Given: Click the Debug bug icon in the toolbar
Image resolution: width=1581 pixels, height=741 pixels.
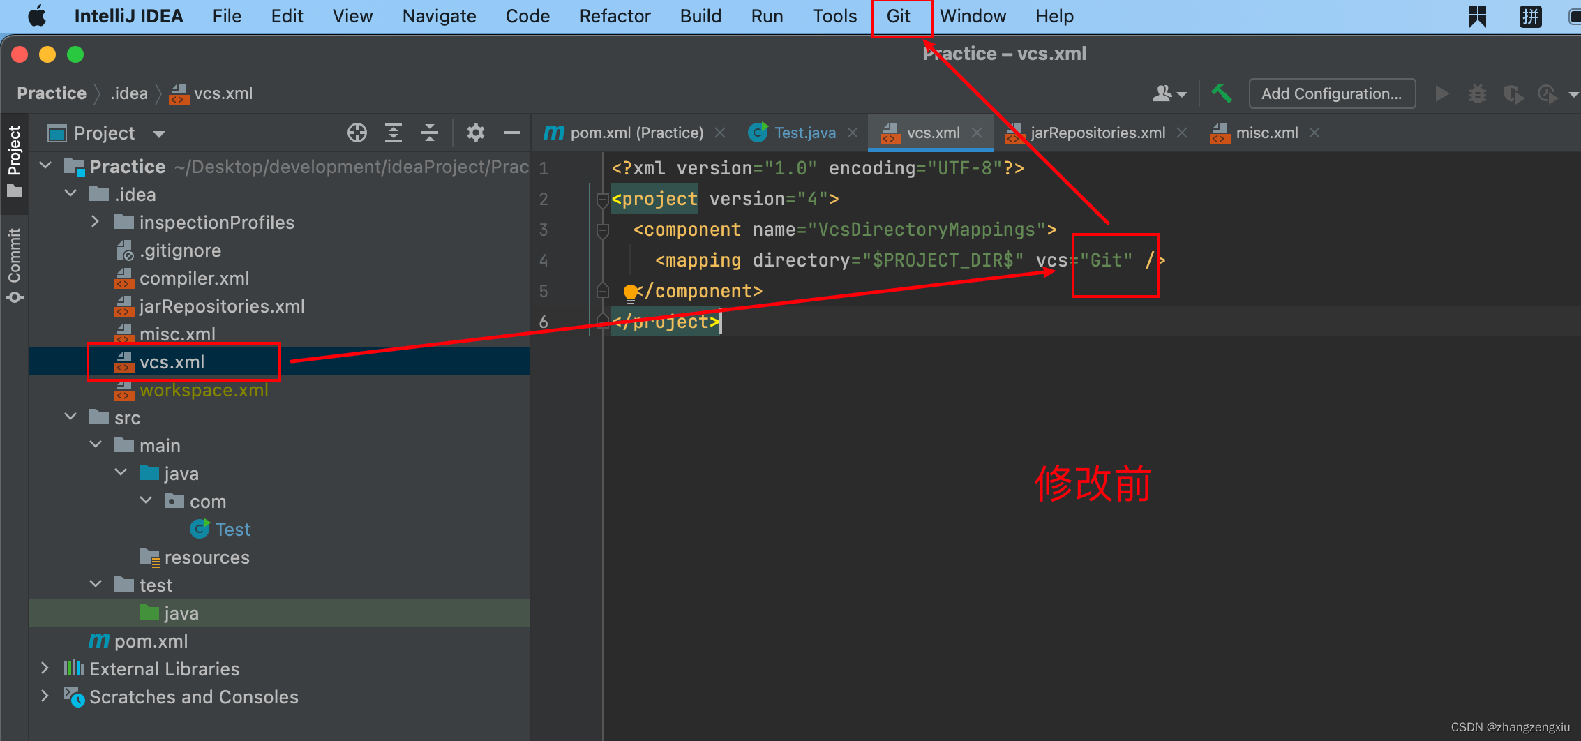Looking at the screenshot, I should pos(1477,93).
